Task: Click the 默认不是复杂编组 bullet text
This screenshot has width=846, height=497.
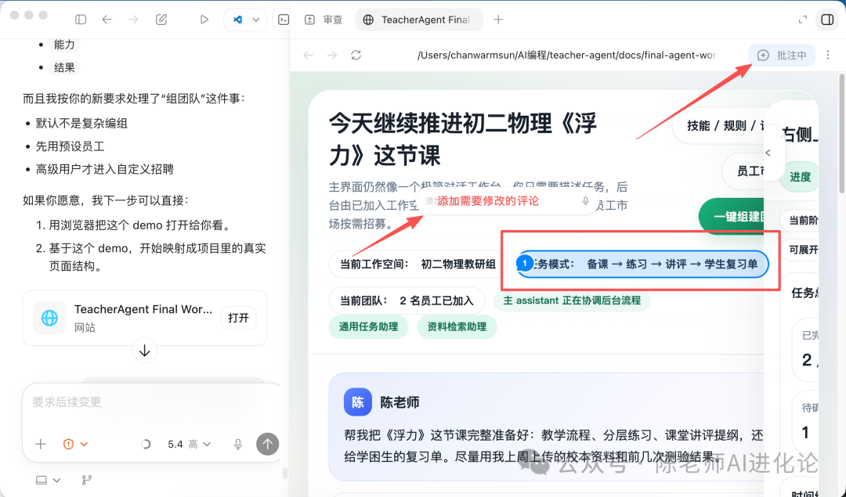Action: pyautogui.click(x=81, y=124)
